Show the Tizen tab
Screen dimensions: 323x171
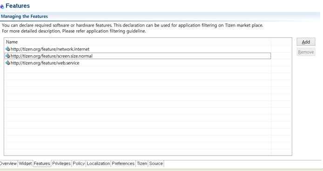point(142,164)
